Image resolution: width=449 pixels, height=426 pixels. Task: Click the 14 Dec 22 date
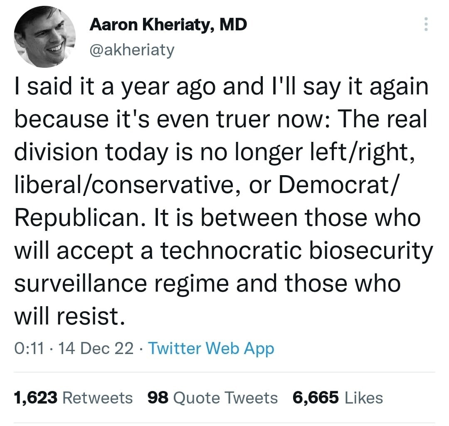(x=96, y=348)
